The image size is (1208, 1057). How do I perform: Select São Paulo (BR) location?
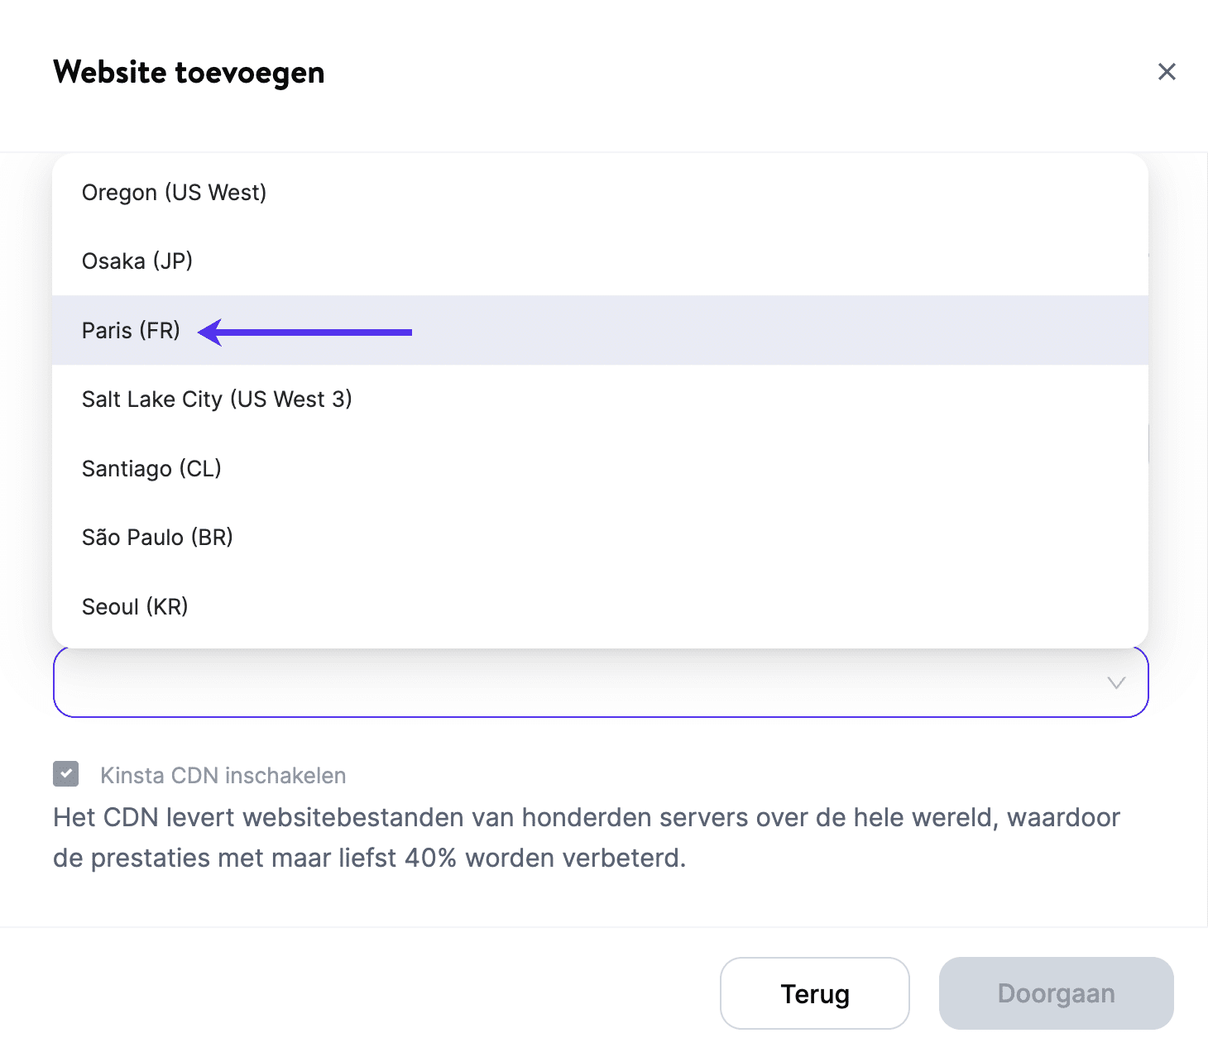157,538
